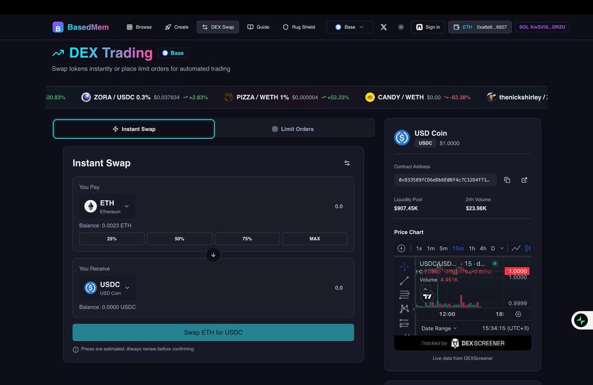Switch chart to candlestick style
593x385 pixels.
click(528, 248)
